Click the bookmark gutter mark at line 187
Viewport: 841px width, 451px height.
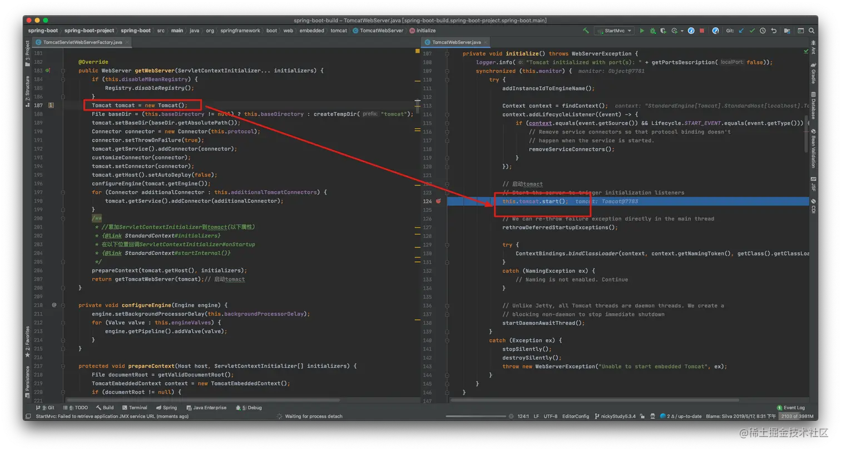click(x=51, y=105)
